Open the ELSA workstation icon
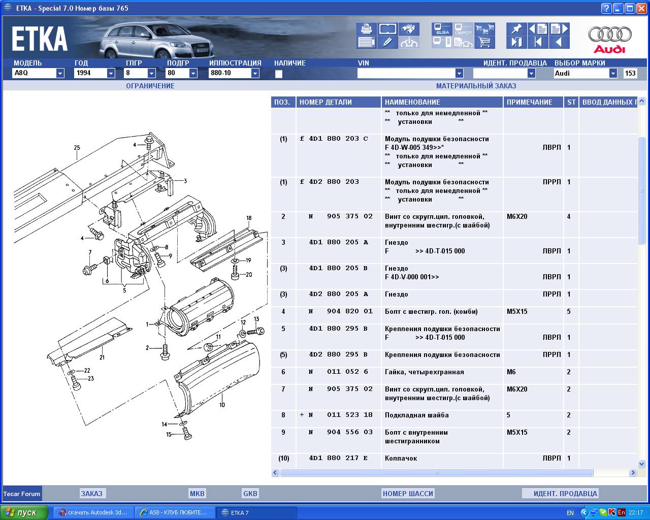Viewport: 650px width, 520px height. coord(442,29)
